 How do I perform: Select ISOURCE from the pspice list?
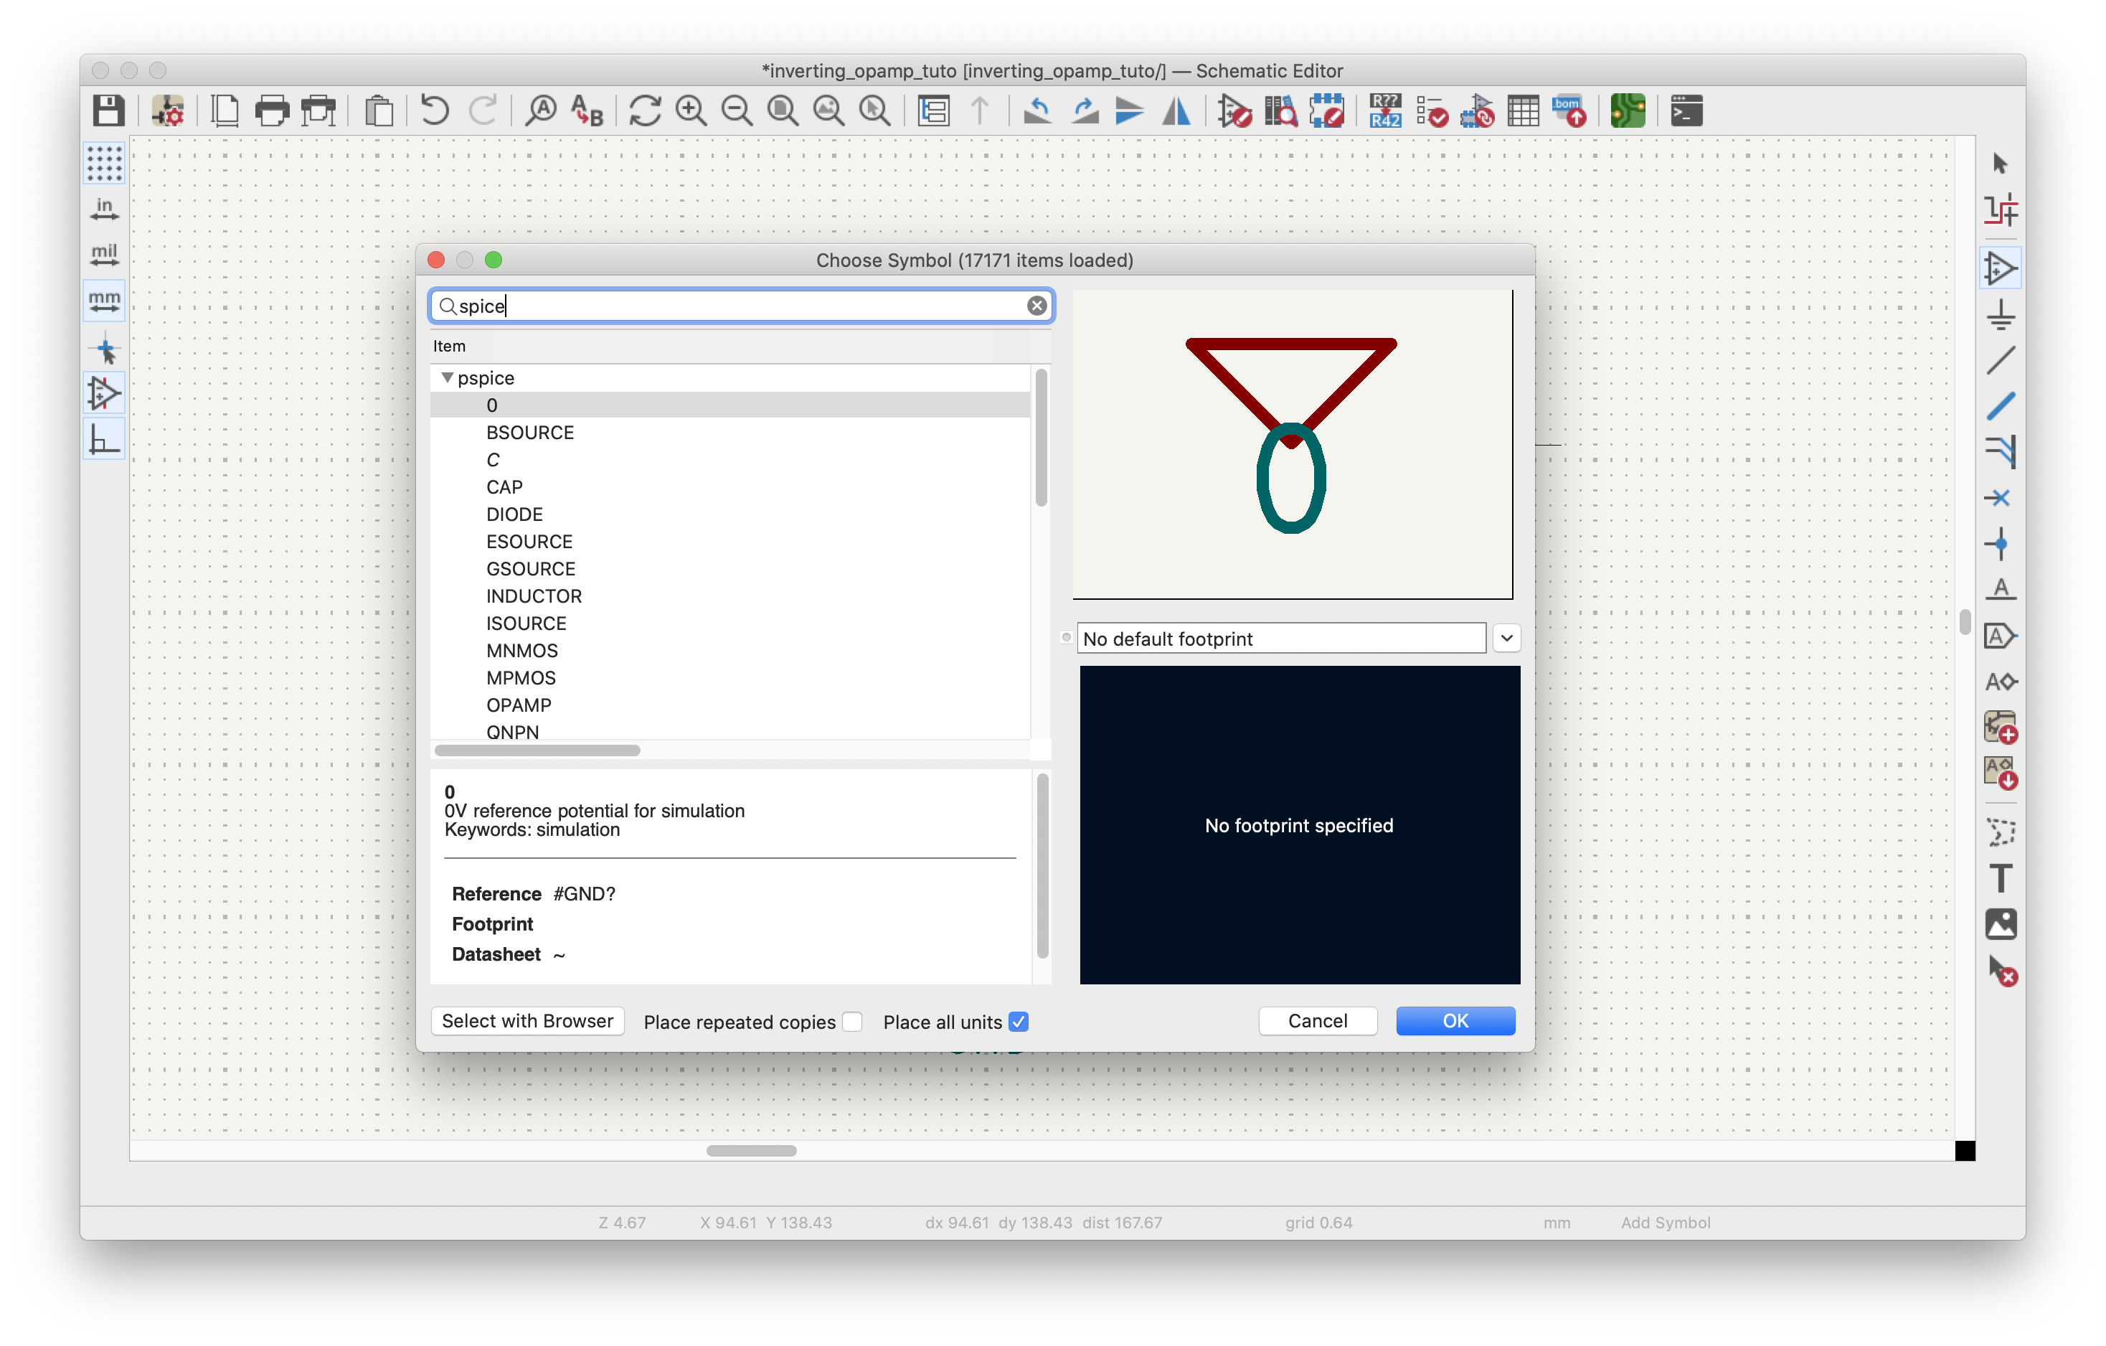pos(526,623)
